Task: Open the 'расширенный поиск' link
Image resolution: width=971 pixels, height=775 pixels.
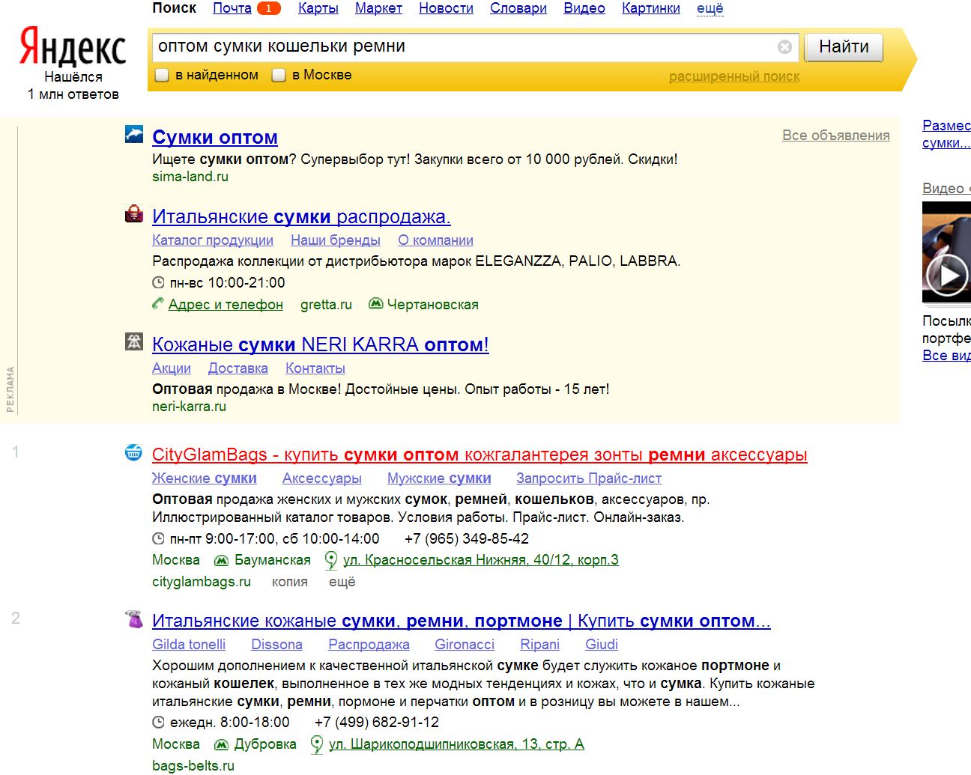Action: pyautogui.click(x=734, y=76)
